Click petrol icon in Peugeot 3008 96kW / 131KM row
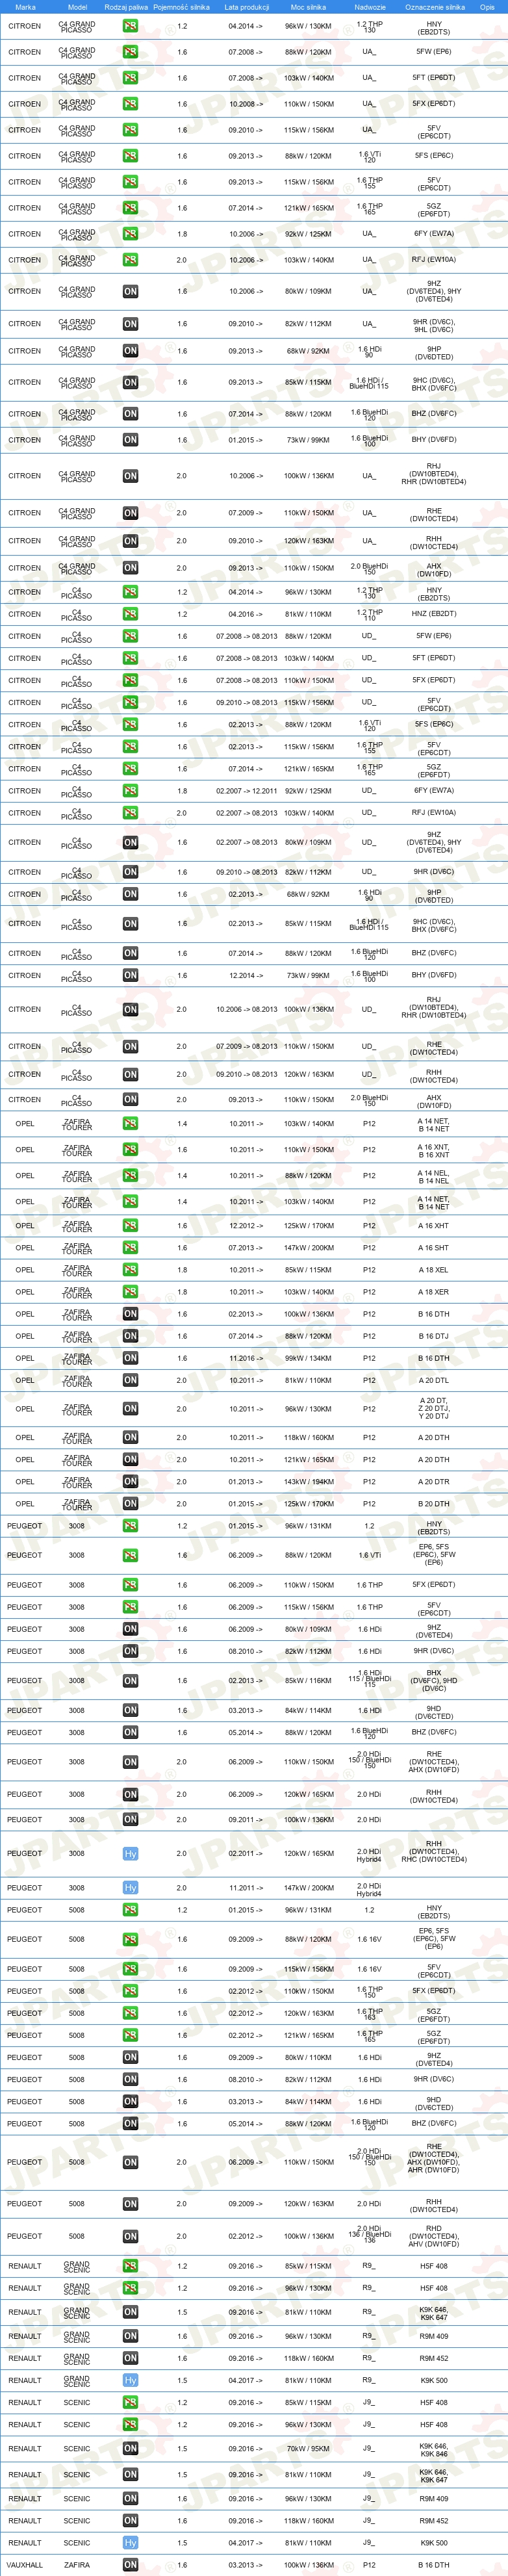508x2576 pixels. pyautogui.click(x=130, y=1526)
